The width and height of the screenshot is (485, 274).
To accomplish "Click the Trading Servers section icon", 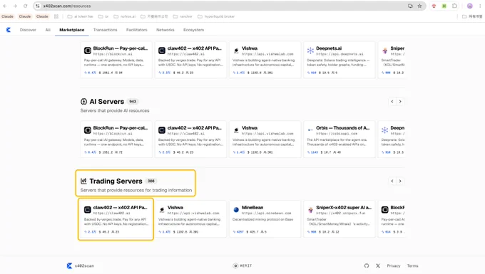I will [x=83, y=181].
